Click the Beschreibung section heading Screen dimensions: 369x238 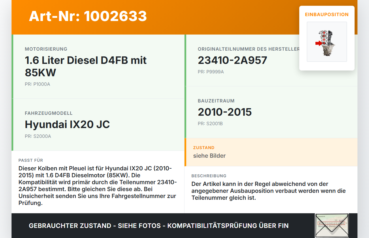209,176
